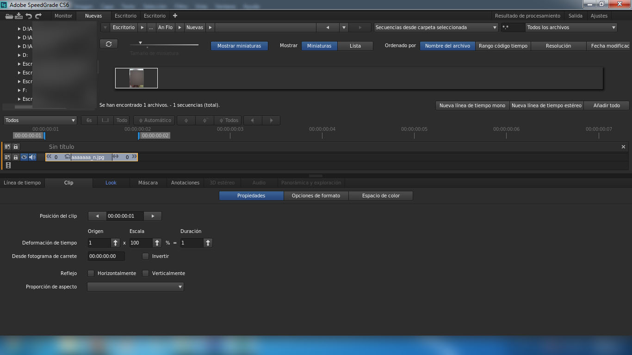Lock the Sin título timeline track
632x355 pixels.
tap(16, 147)
